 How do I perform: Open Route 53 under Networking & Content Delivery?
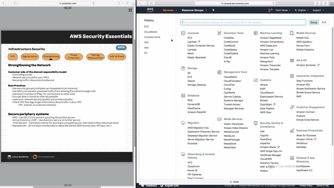pyautogui.click(x=192, y=171)
